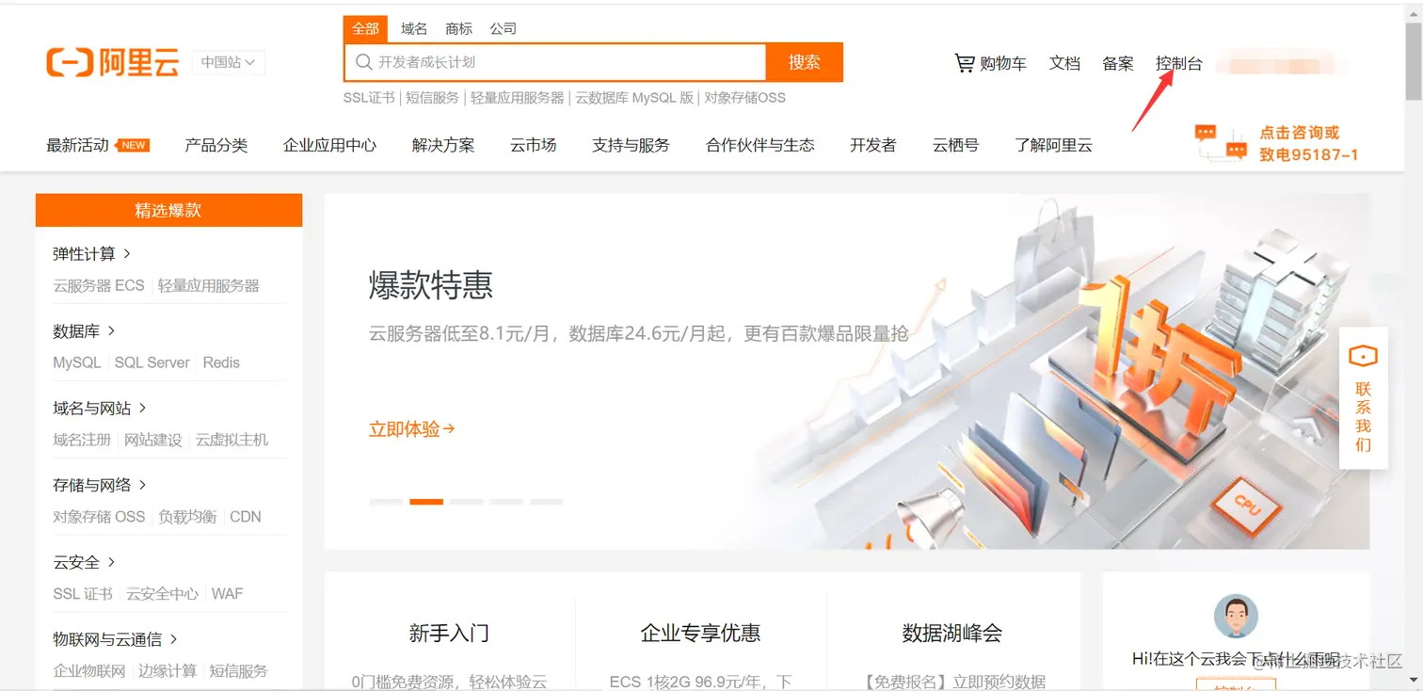Click the Redis sidebar link

point(221,362)
